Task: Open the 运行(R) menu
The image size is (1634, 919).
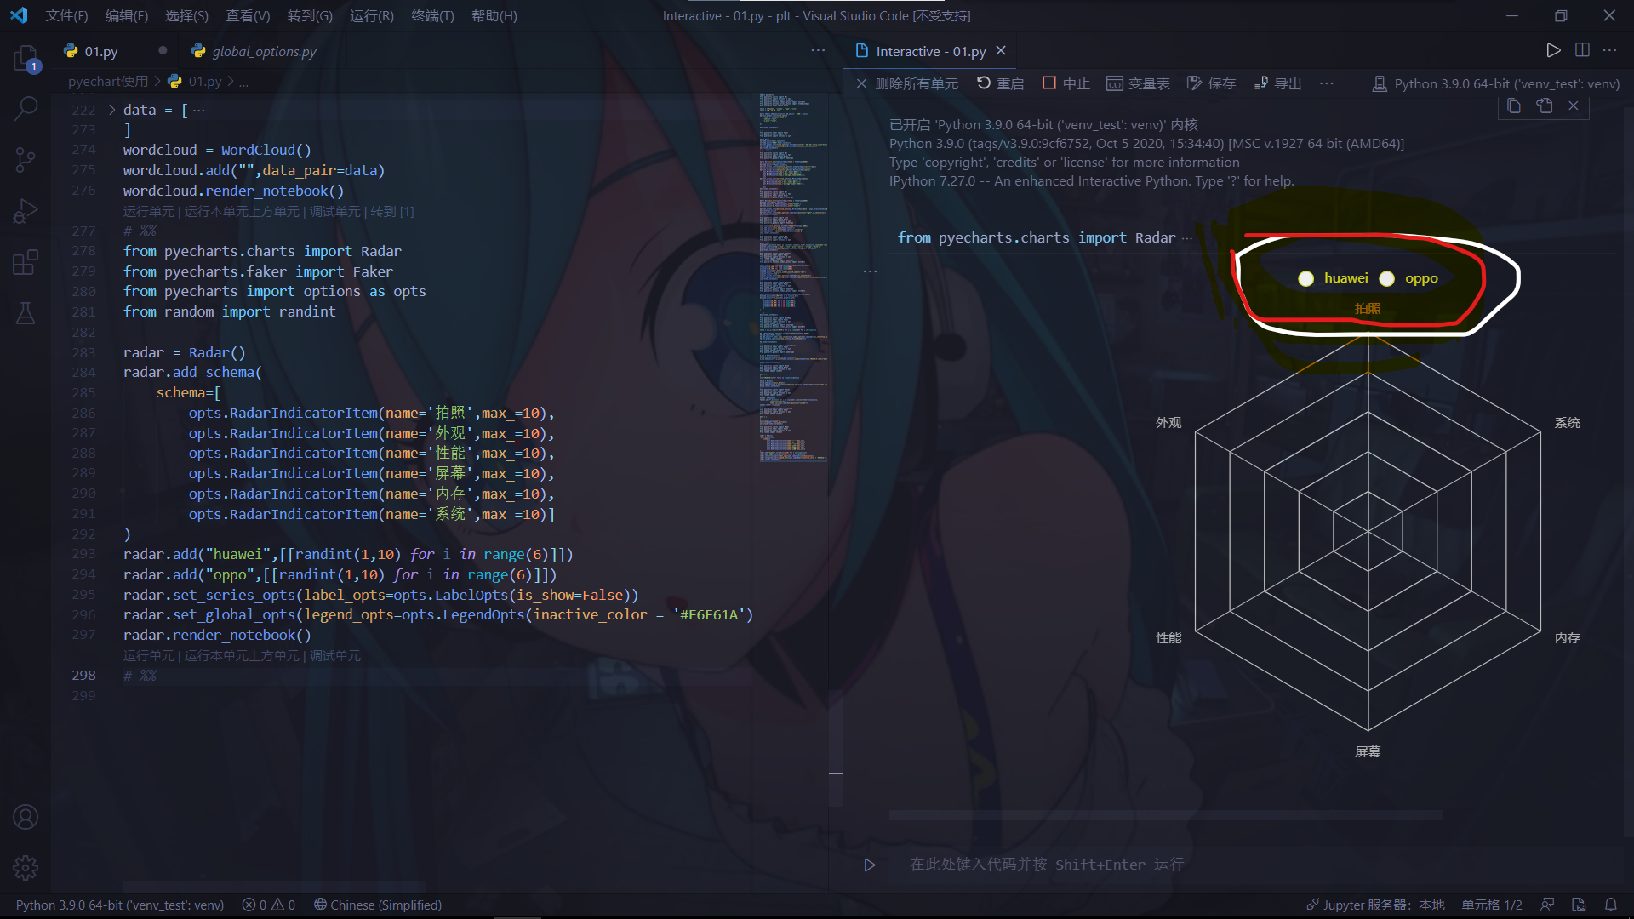Action: pos(372,15)
